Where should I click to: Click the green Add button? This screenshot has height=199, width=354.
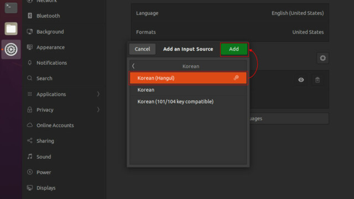234,49
